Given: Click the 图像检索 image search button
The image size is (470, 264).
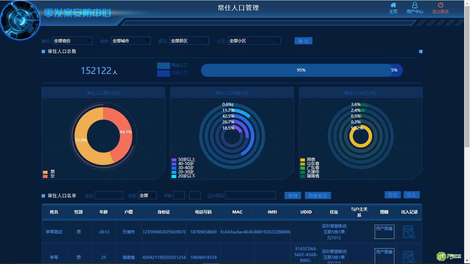Looking at the screenshot, I should coord(318,196).
